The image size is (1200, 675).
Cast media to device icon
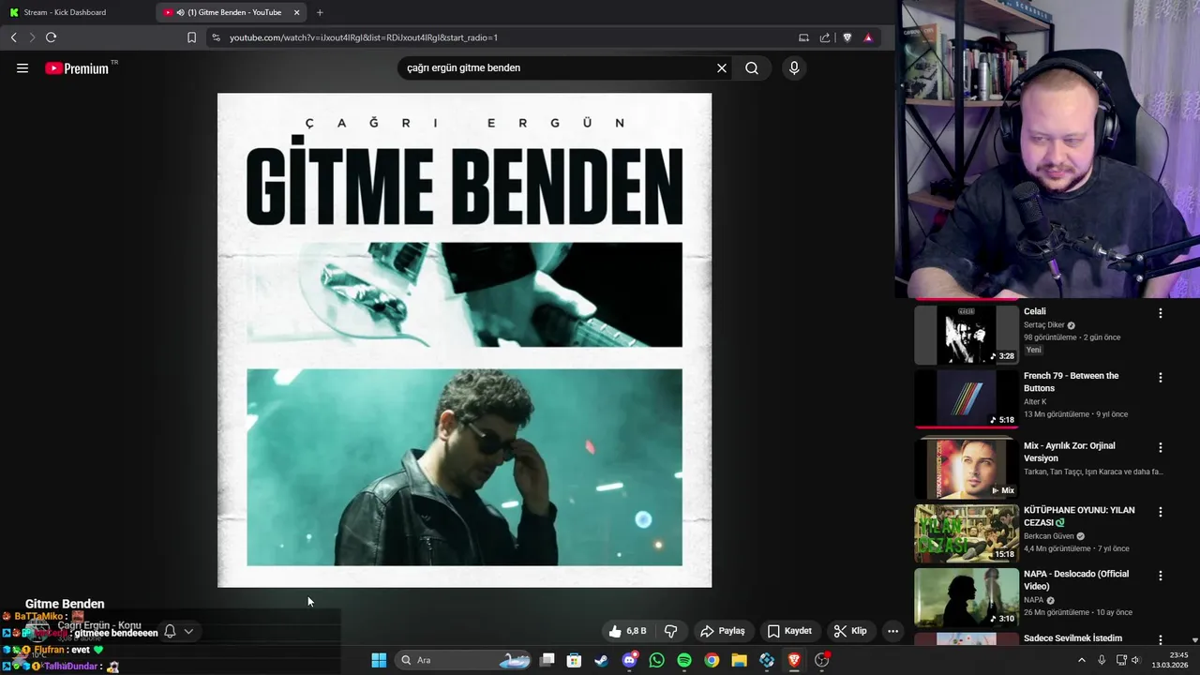803,37
